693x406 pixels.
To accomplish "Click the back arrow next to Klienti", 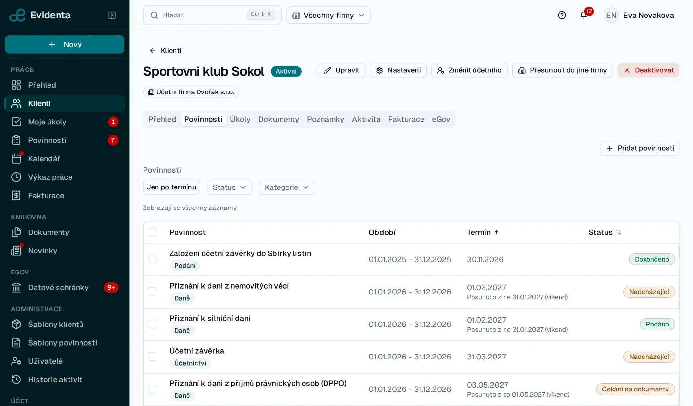I will tap(153, 51).
